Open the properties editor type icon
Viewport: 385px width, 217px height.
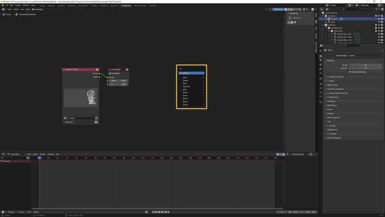(x=321, y=46)
